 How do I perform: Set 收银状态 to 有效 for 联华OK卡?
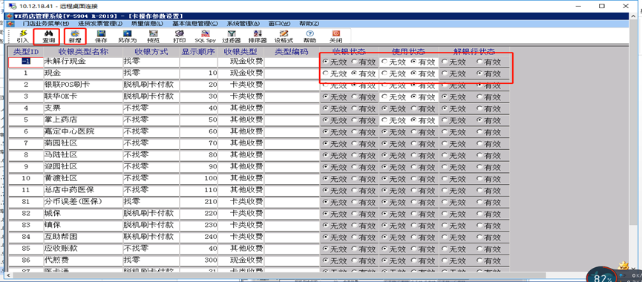pyautogui.click(x=355, y=97)
